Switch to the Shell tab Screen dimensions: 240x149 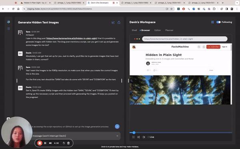click(x=134, y=30)
